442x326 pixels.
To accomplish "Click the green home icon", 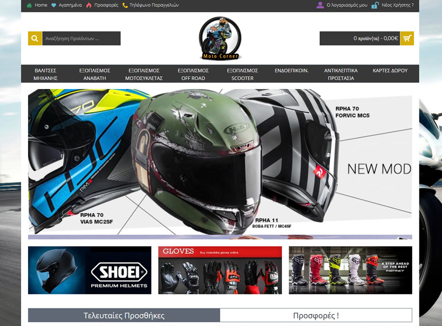I will (29, 5).
